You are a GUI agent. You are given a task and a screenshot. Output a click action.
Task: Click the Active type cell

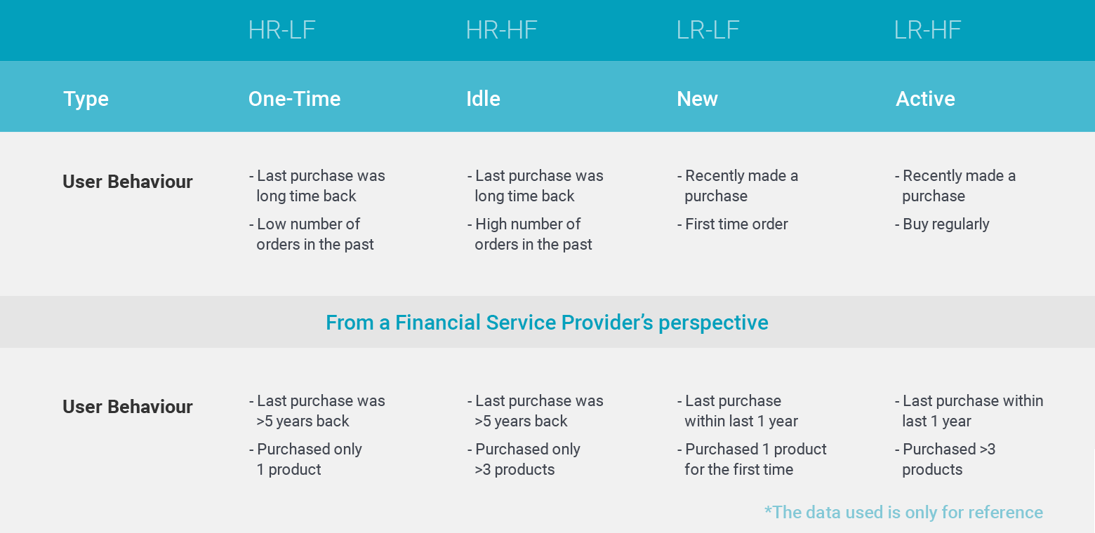(x=925, y=99)
